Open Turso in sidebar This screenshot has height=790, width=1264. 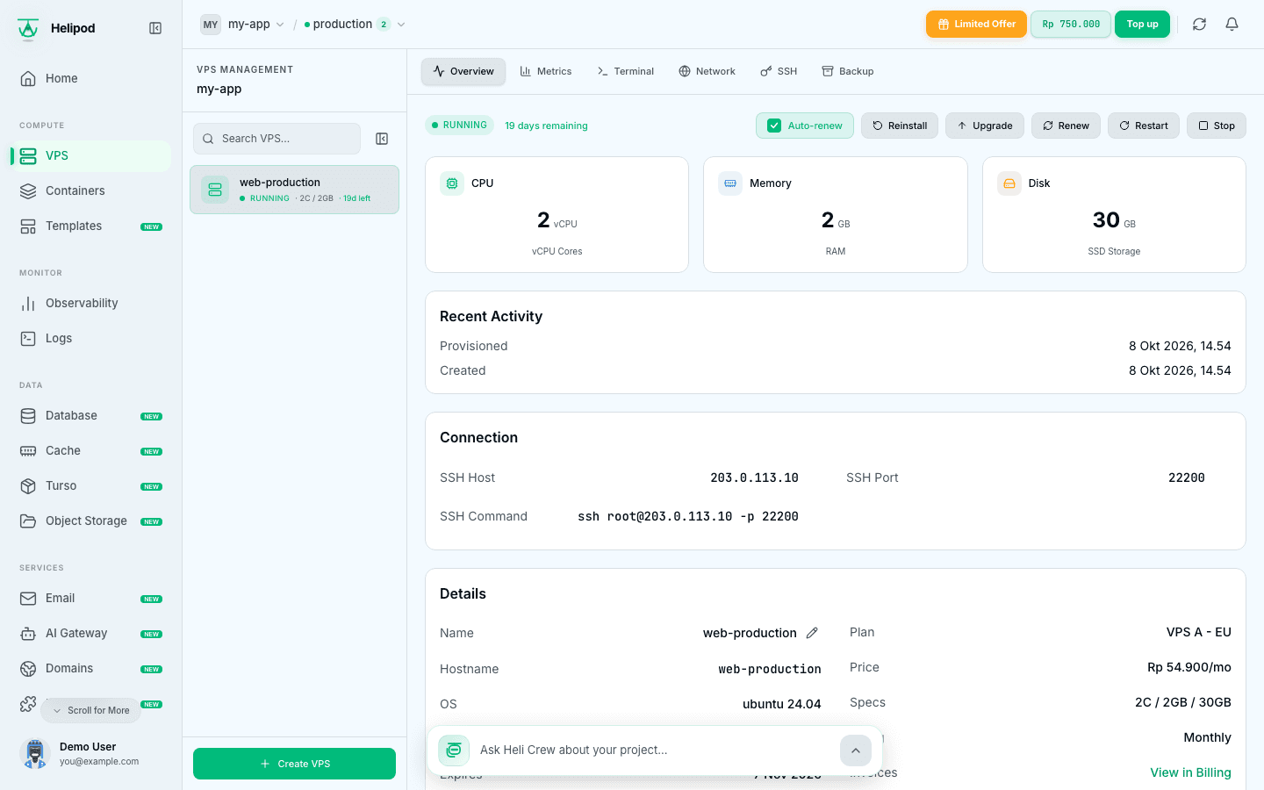click(91, 485)
